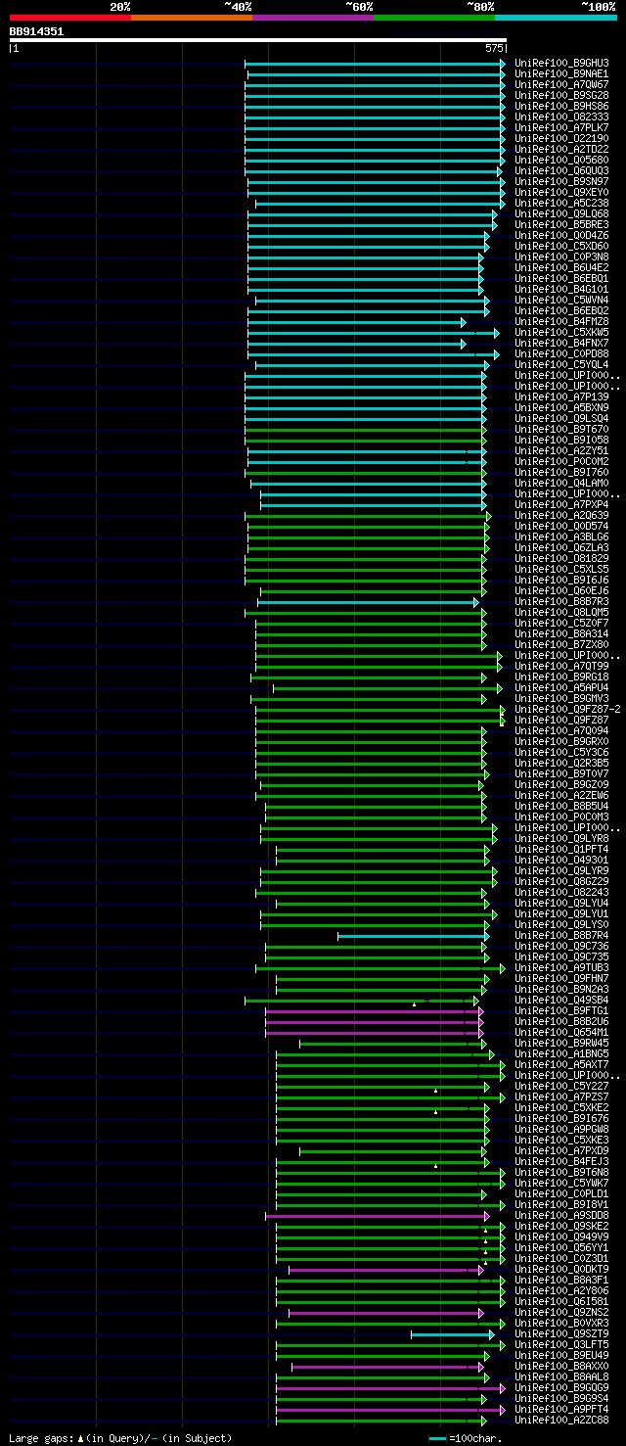This screenshot has height=1446, width=626.
Task: Select hit UniRef100_B8B7R4
Action: point(561,935)
